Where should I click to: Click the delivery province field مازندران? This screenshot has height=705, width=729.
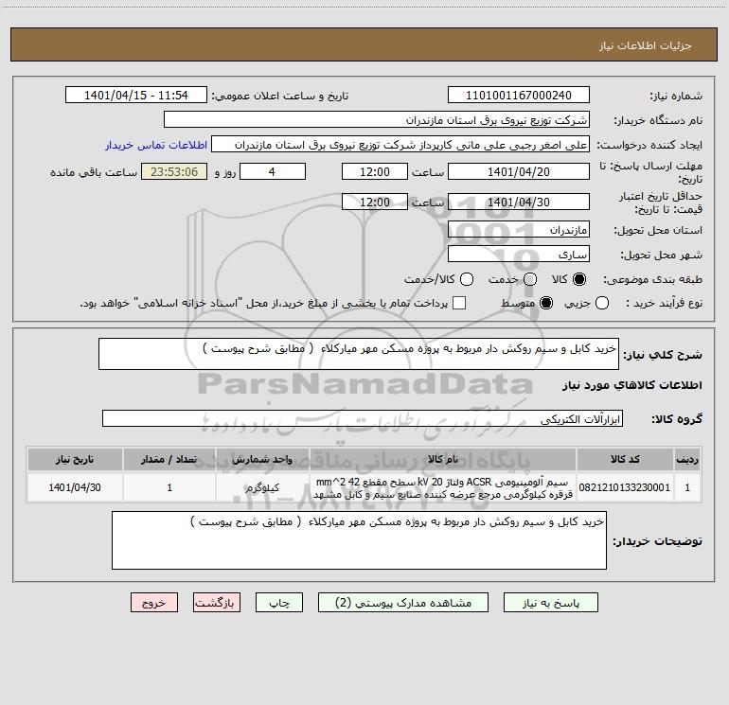click(x=519, y=230)
